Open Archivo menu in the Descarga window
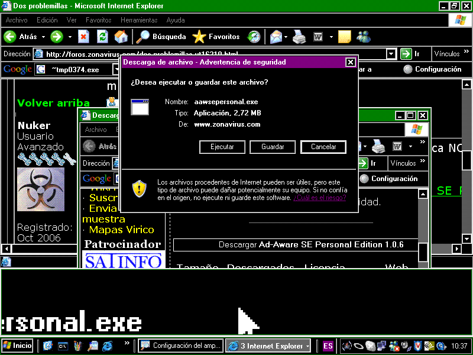This screenshot has width=473, height=355. click(x=96, y=130)
